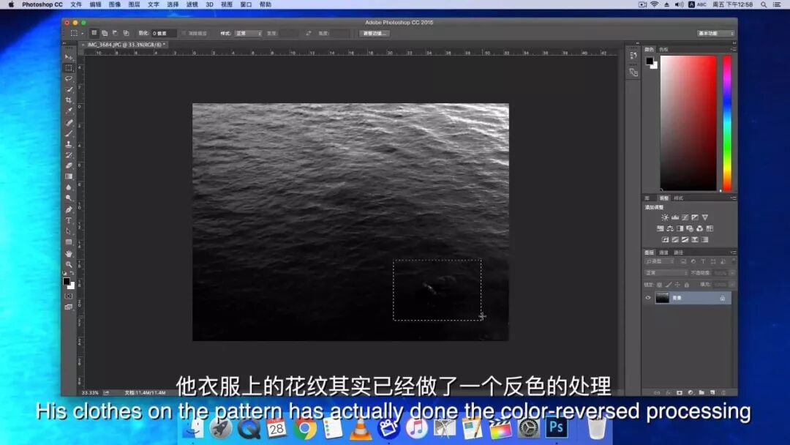Add a Curves adjustment
Image resolution: width=790 pixels, height=445 pixels.
[685, 217]
